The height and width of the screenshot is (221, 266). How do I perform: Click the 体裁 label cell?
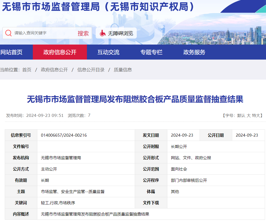[151, 191]
